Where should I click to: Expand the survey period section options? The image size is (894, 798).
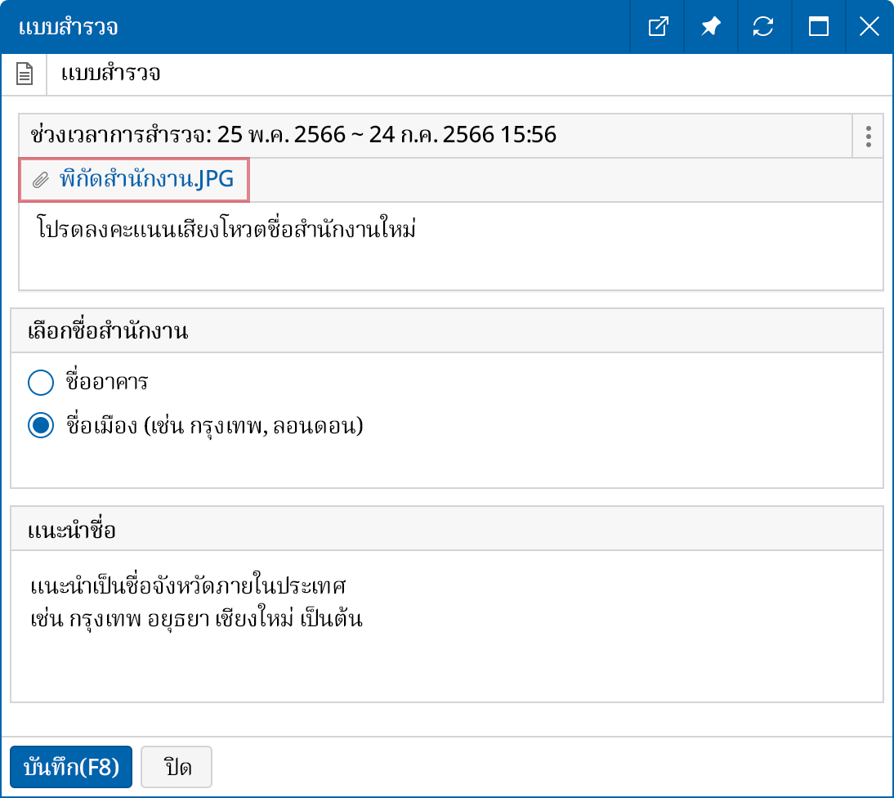pos(867,136)
